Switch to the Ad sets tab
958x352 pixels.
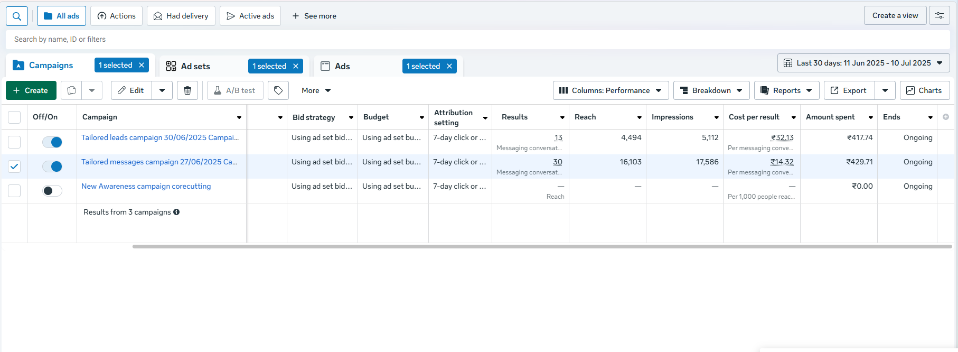click(195, 66)
